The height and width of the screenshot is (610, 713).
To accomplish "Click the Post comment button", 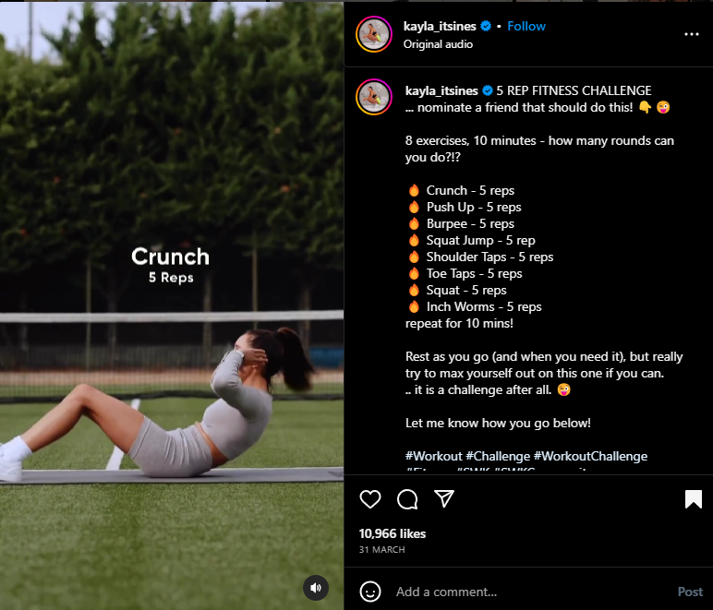I will pyautogui.click(x=690, y=592).
